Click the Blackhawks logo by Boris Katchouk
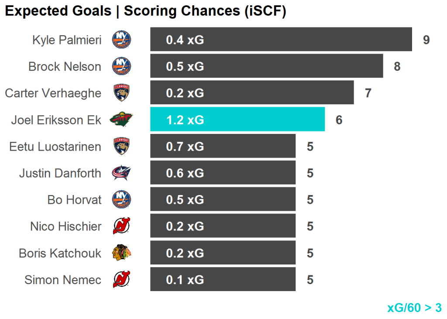Screen dimensions: 447x319 (121, 253)
